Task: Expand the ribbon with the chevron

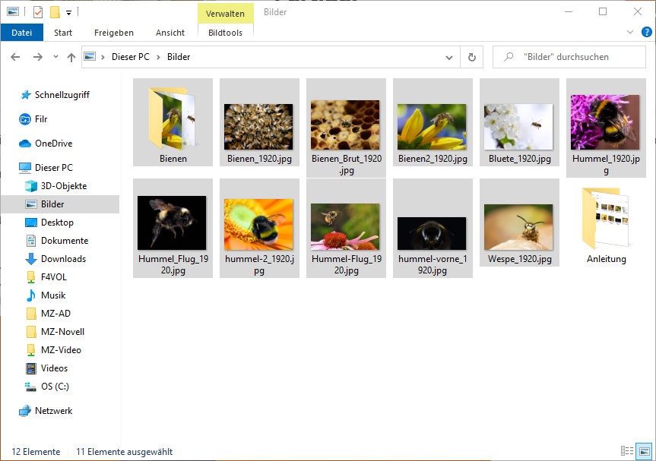Action: [x=629, y=32]
